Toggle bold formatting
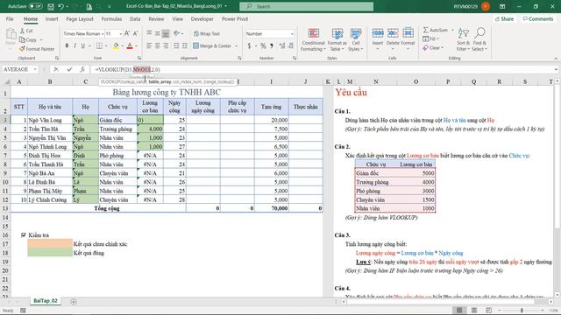The image size is (561, 315). [x=67, y=45]
